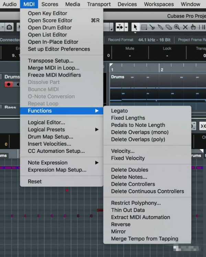
Task: Choose Delete Overlaps (poly)
Action: pyautogui.click(x=147, y=140)
